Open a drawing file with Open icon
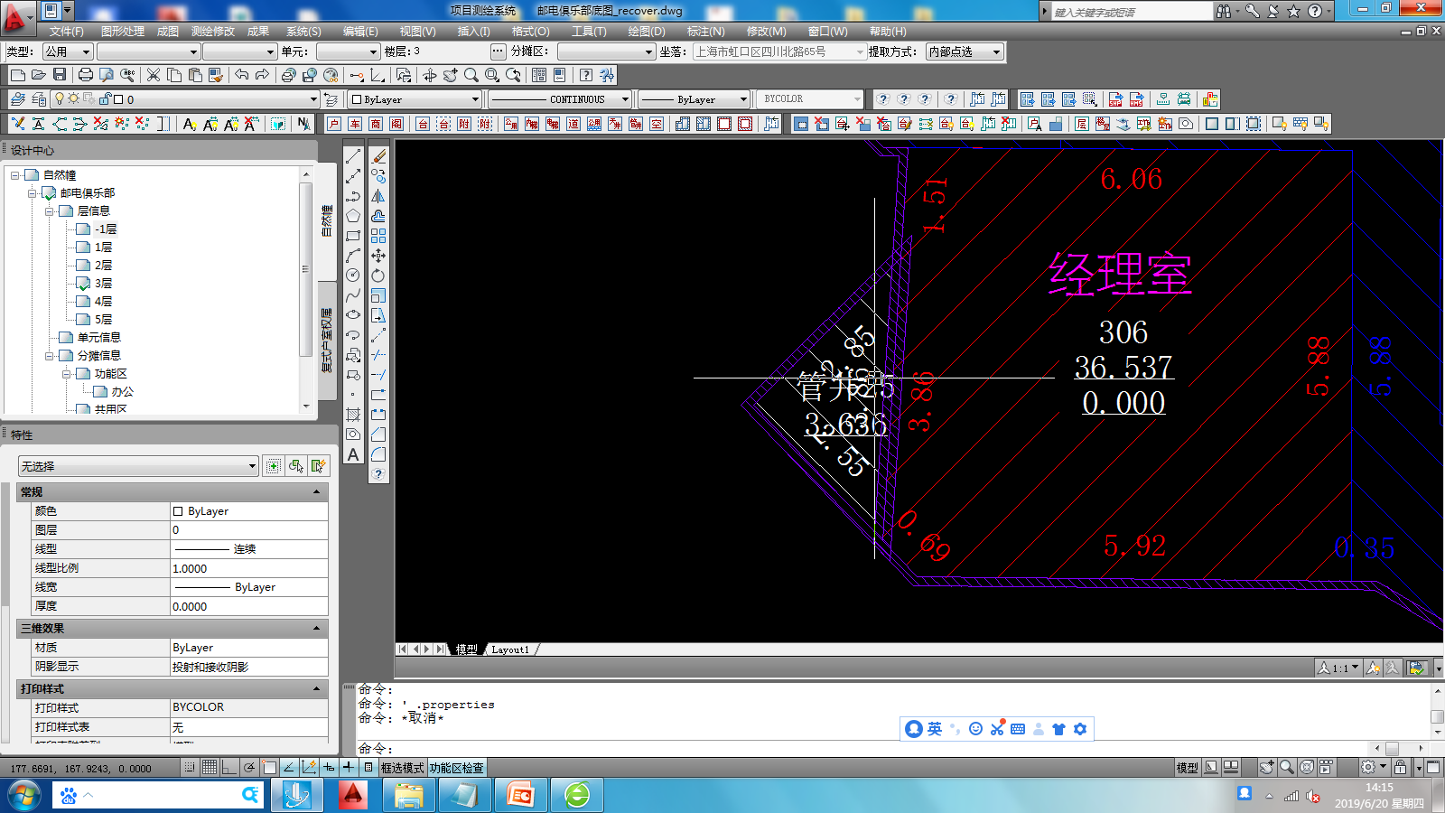1445x813 pixels. (x=39, y=75)
